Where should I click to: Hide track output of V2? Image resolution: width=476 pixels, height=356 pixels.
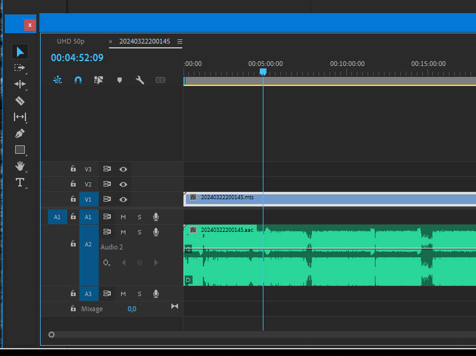point(123,184)
